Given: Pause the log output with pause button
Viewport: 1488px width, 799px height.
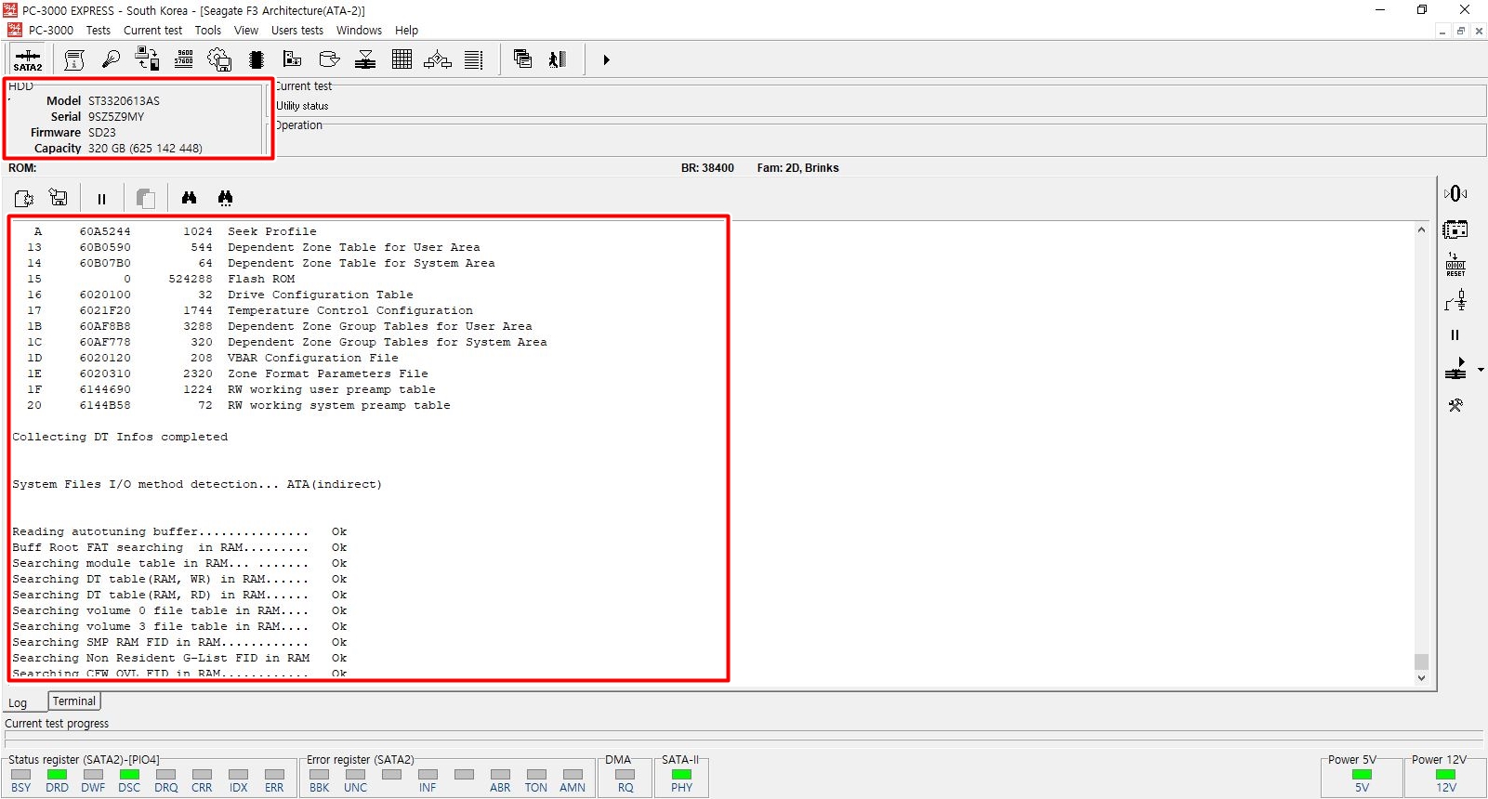Looking at the screenshot, I should click(101, 199).
